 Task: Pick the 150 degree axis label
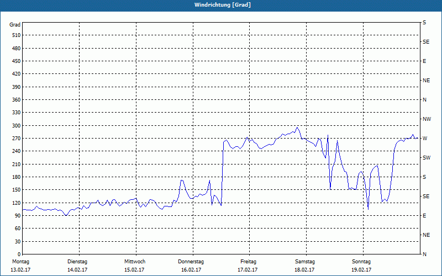click(x=16, y=190)
